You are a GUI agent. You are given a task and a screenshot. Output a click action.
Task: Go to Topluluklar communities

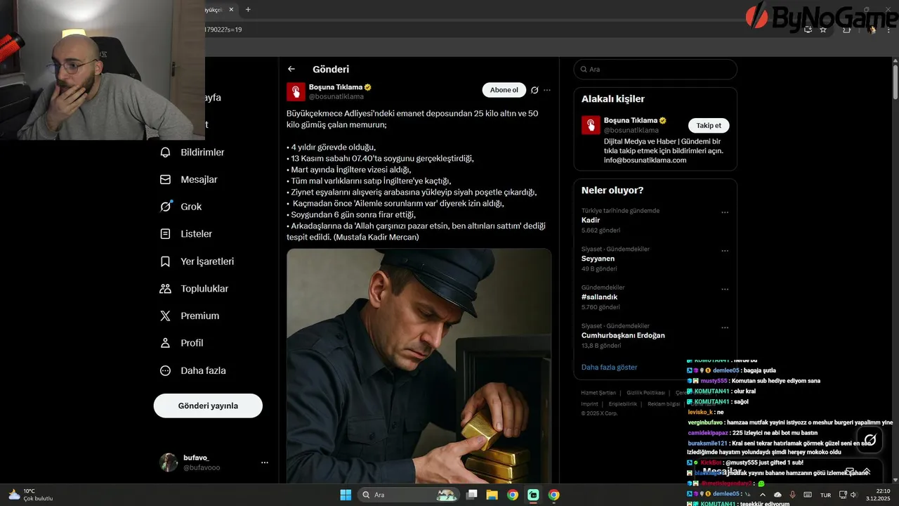tap(195, 289)
